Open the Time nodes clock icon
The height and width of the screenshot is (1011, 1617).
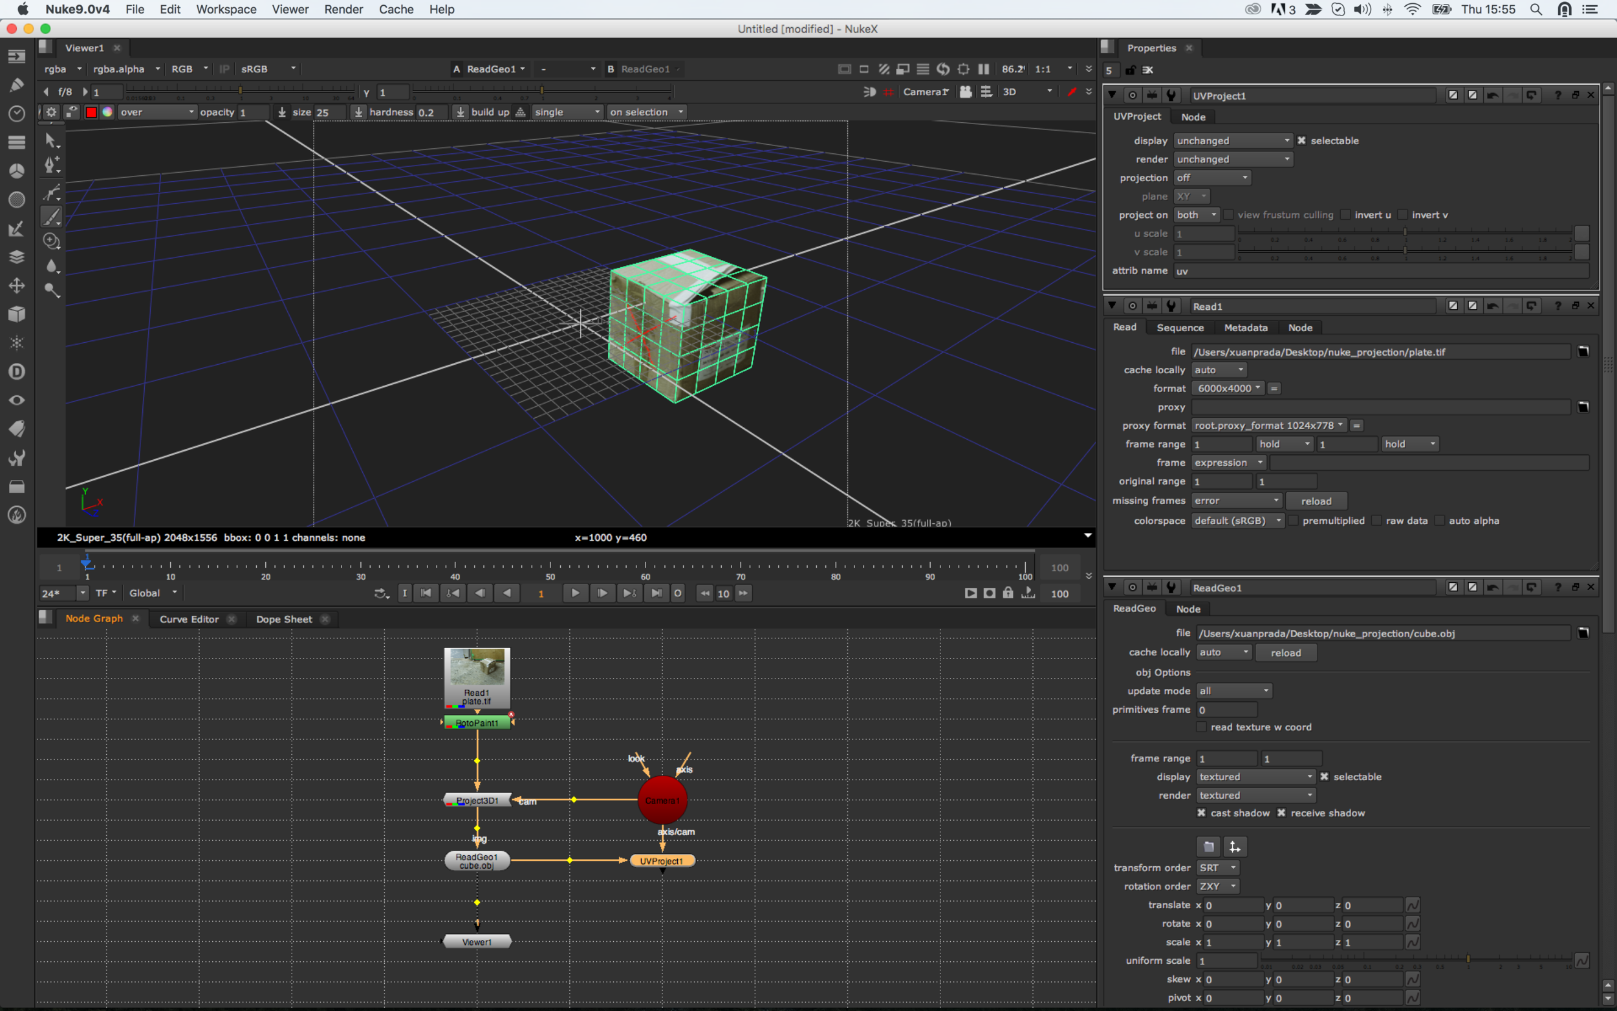[x=17, y=114]
